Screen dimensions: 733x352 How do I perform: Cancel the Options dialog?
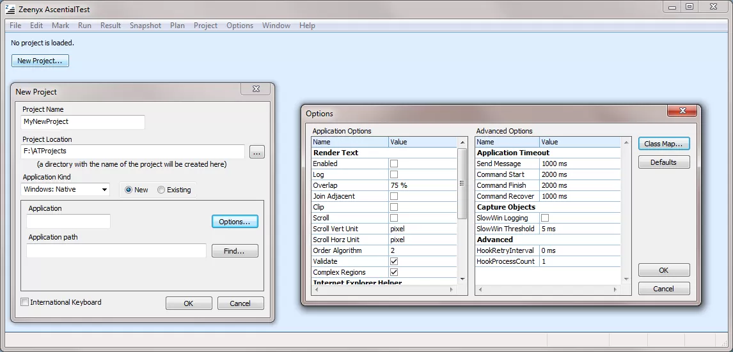click(664, 289)
